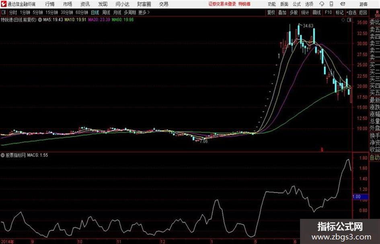Select the 周线 weekly period tab
The image size is (380, 244).
[106, 12]
